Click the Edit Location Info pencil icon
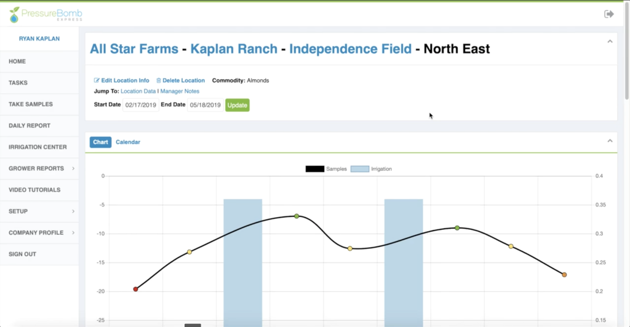Image resolution: width=630 pixels, height=327 pixels. tap(97, 81)
